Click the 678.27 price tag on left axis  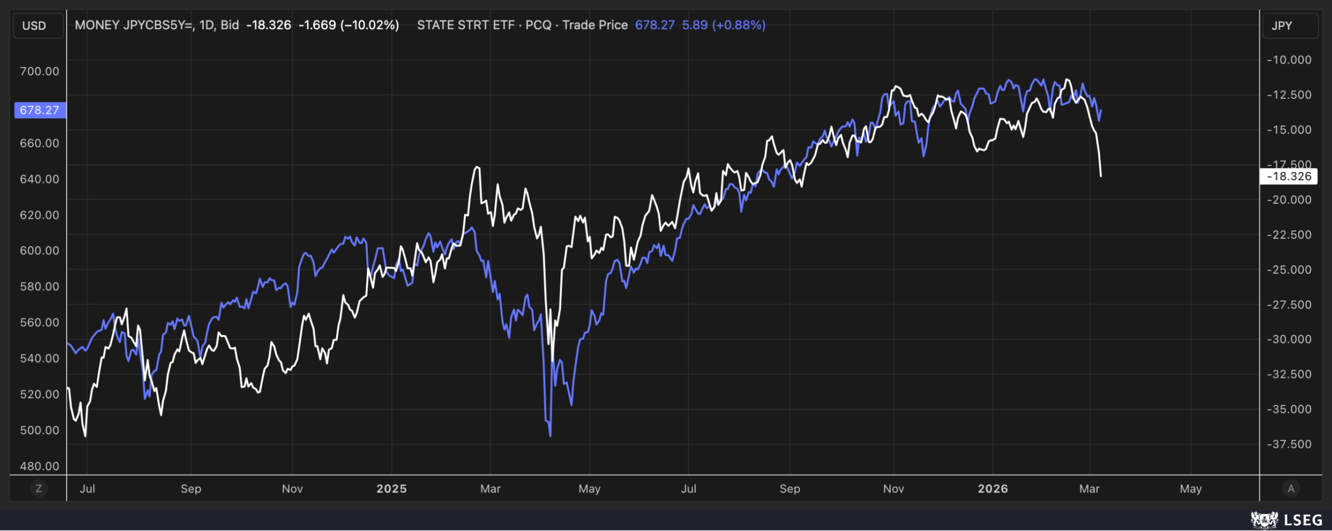[40, 110]
